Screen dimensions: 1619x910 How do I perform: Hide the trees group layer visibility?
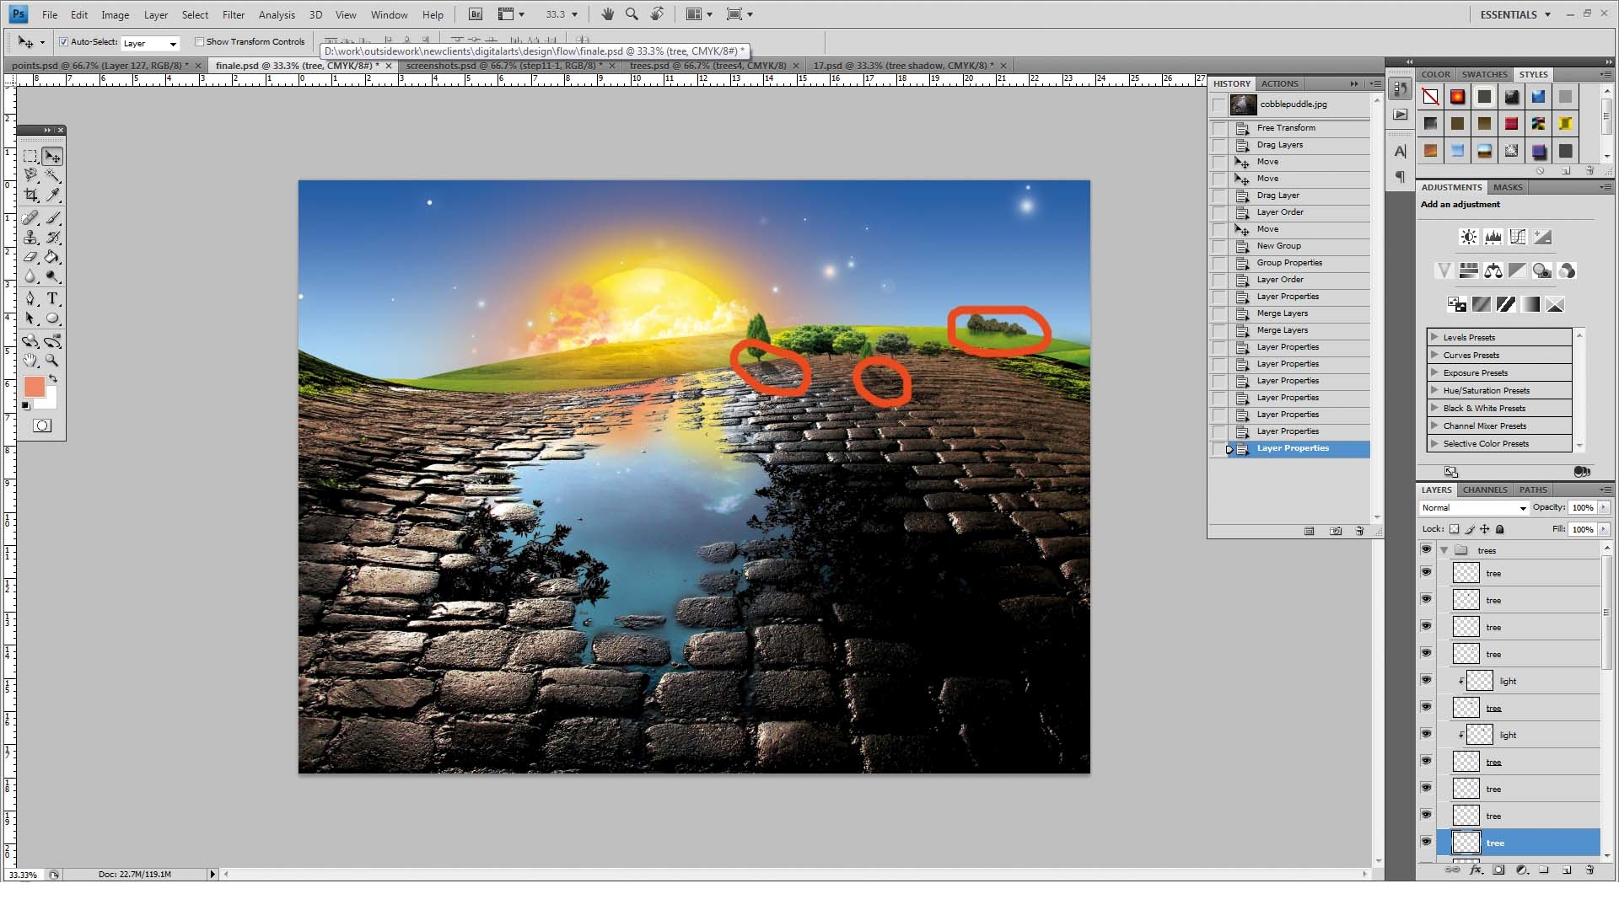click(x=1426, y=549)
